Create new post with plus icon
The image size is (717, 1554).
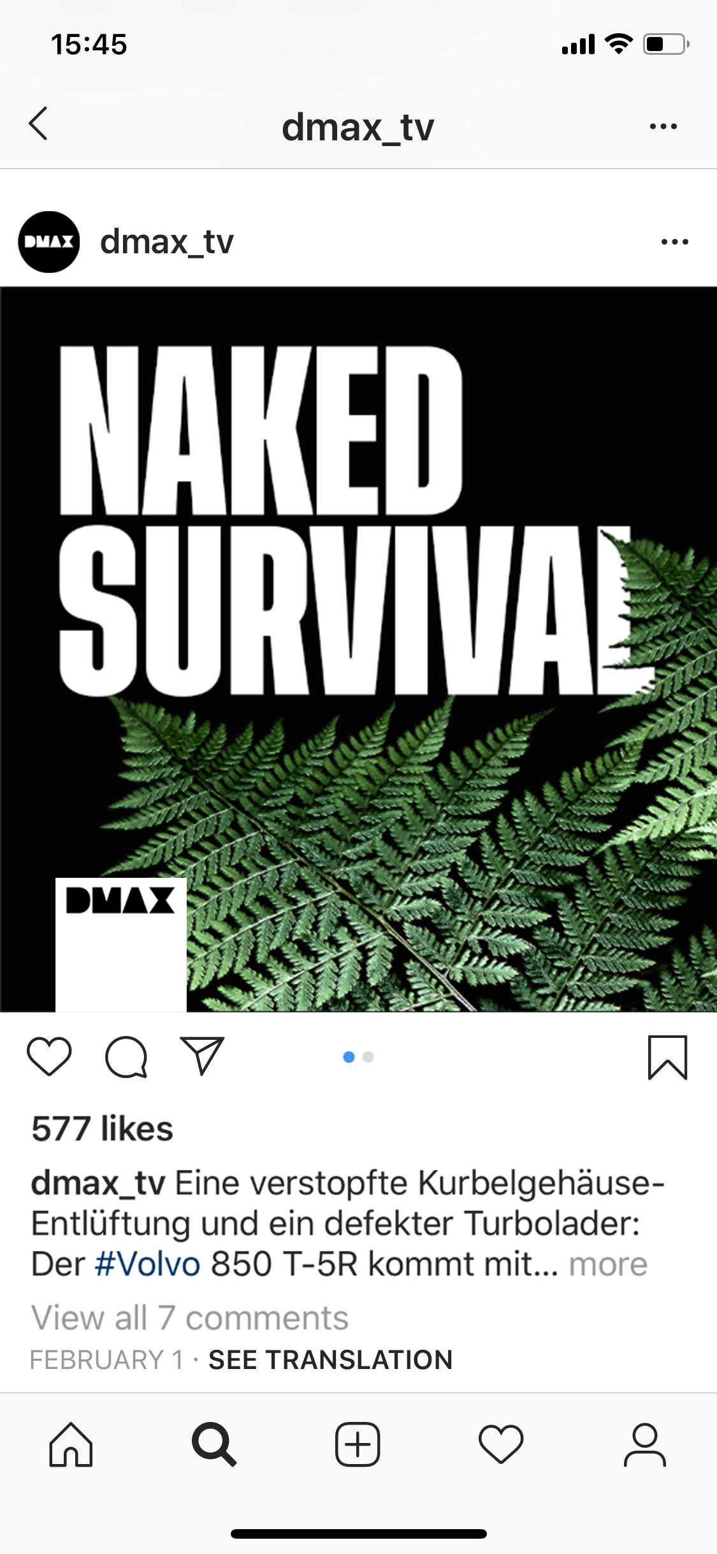(x=358, y=1445)
